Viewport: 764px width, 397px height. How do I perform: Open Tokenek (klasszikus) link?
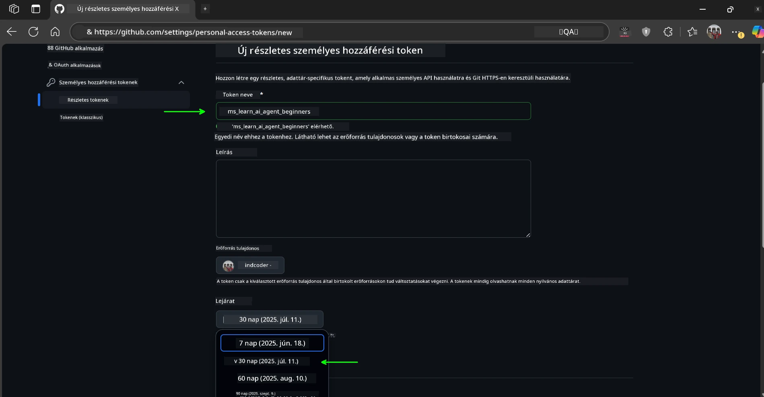pyautogui.click(x=81, y=117)
